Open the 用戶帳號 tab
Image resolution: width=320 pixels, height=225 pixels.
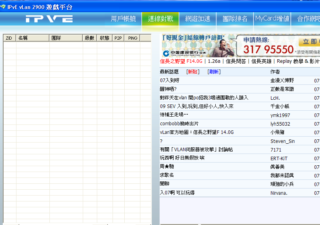(123, 19)
